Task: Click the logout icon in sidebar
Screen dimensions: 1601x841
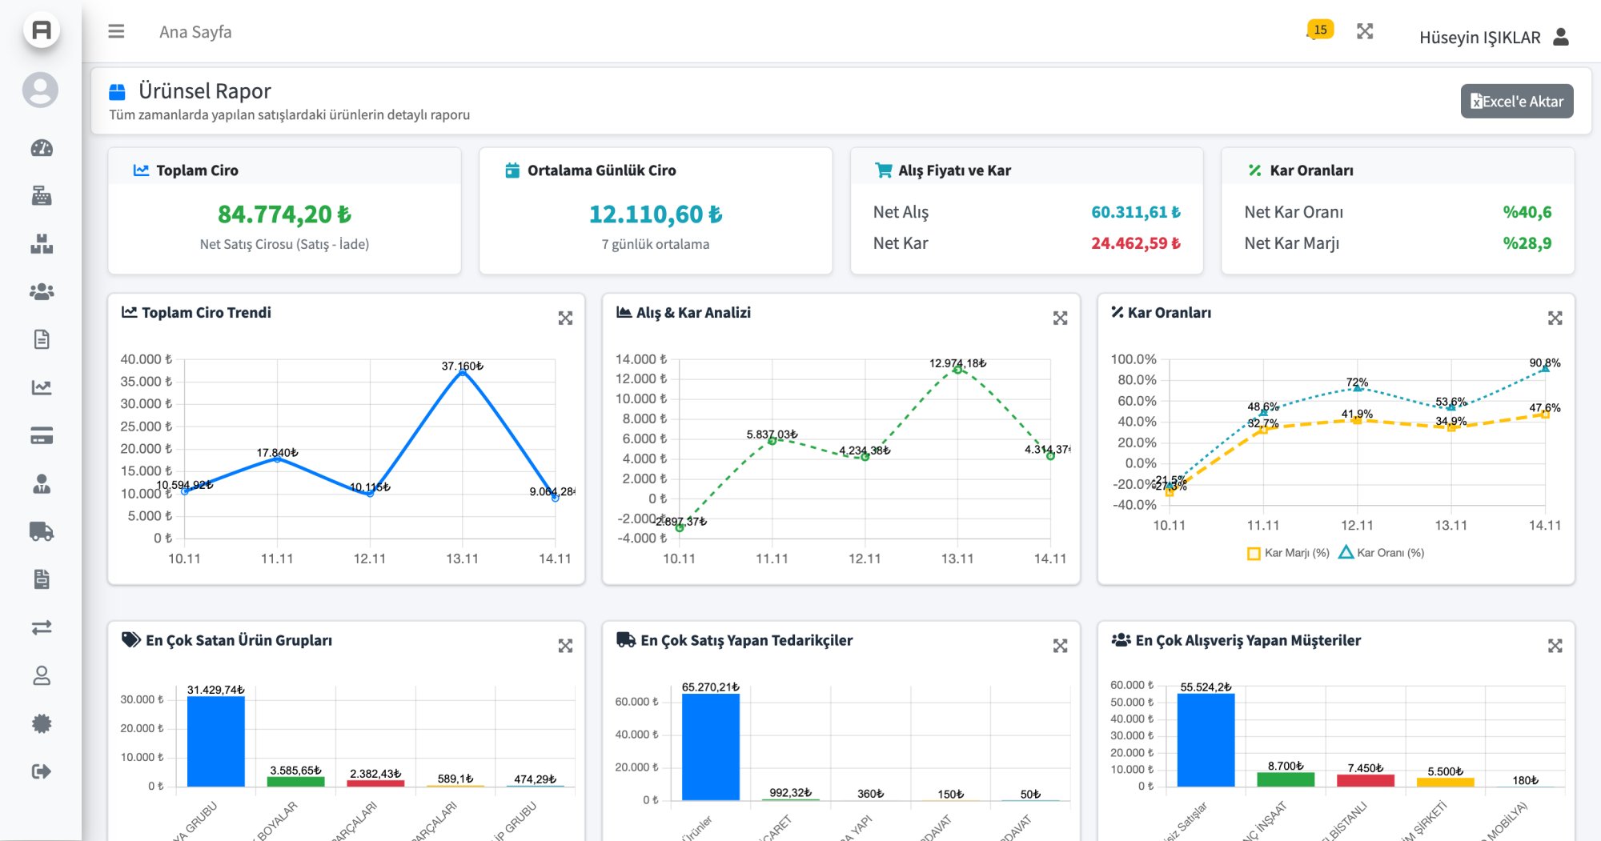Action: click(42, 771)
